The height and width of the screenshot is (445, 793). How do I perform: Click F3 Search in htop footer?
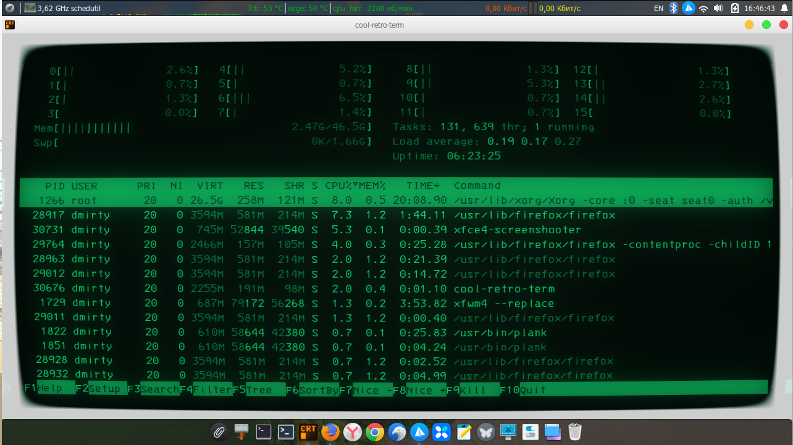(x=153, y=389)
